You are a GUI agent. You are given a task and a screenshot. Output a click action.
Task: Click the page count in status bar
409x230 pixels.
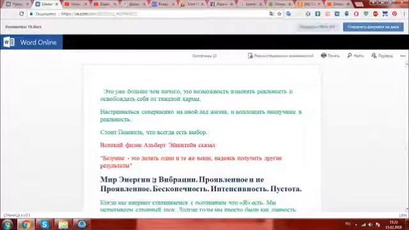(17, 215)
